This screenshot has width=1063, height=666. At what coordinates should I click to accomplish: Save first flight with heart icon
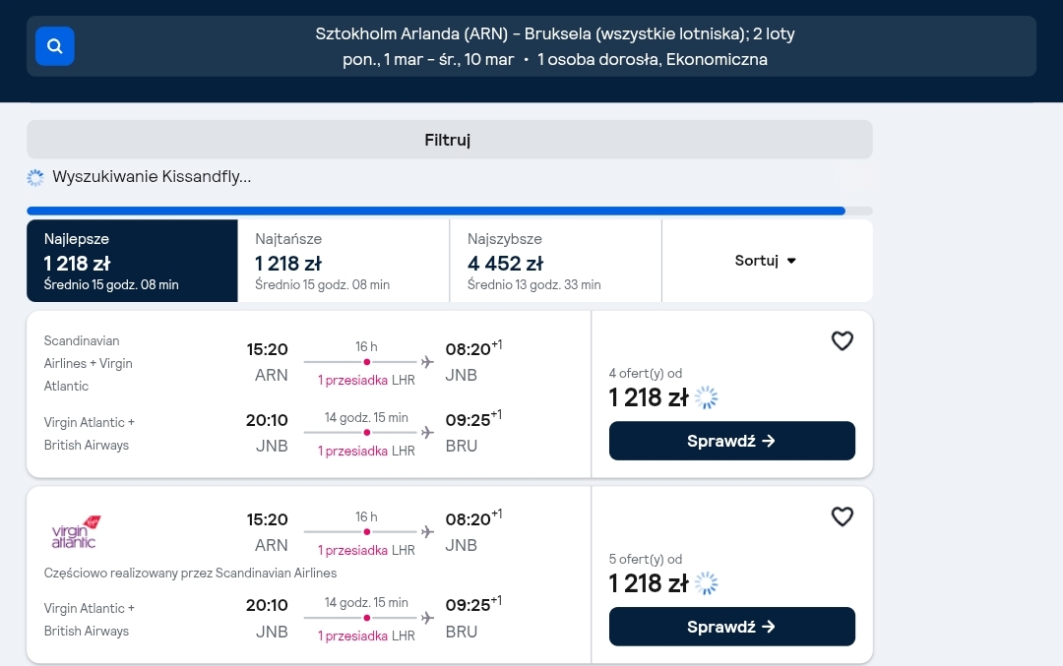(842, 340)
